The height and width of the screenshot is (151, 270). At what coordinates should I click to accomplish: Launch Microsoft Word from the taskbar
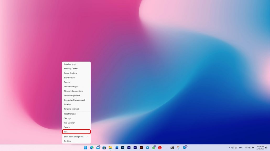click(116, 148)
